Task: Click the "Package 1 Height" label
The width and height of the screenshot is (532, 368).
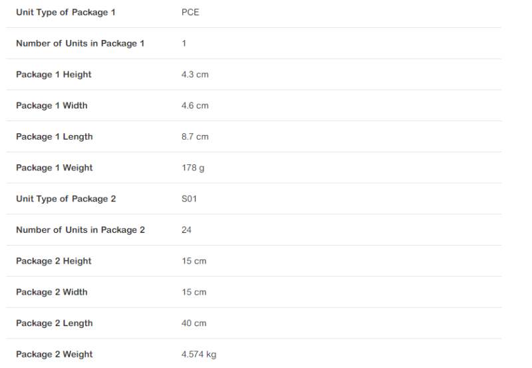Action: (54, 75)
